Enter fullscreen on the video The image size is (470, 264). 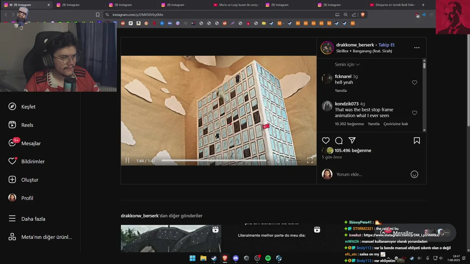click(310, 161)
